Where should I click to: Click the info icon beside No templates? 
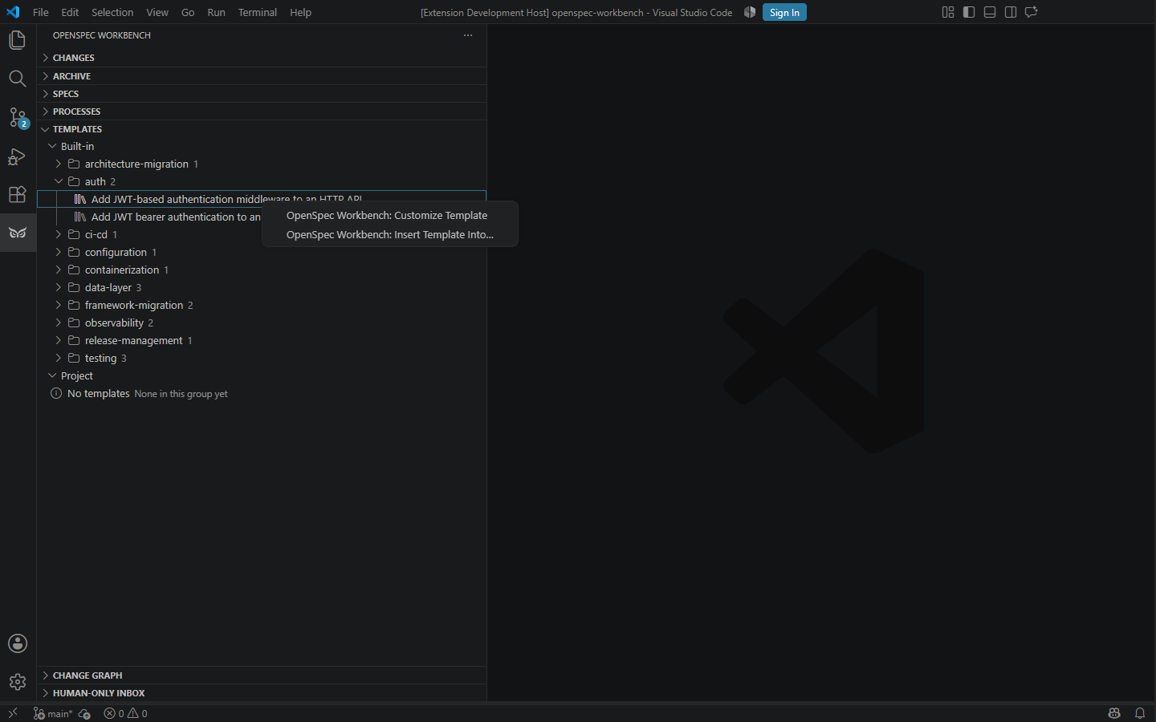pos(56,393)
